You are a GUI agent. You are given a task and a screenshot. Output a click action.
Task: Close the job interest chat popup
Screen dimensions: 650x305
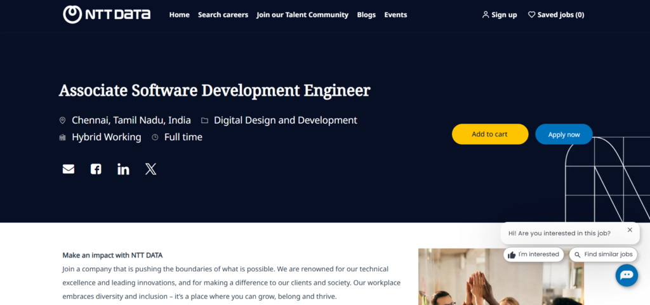[630, 230]
